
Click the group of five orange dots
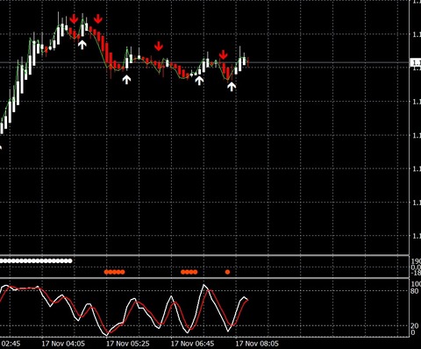pos(115,272)
